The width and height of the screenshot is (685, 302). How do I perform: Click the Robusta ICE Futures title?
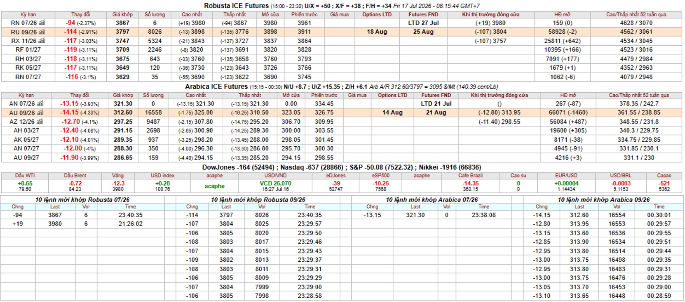(236, 6)
